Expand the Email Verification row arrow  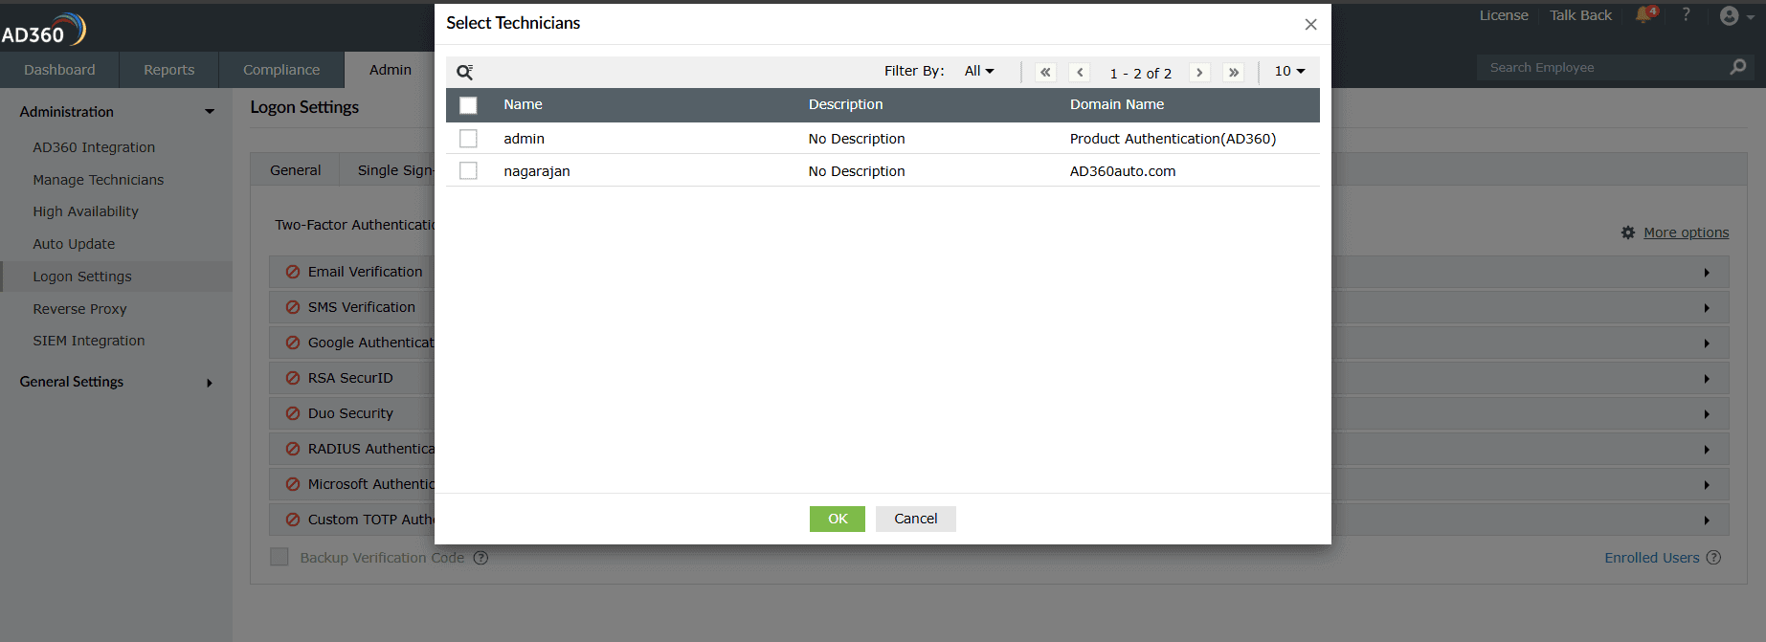coord(1707,273)
